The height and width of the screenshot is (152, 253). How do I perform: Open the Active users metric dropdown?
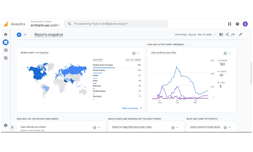28,53
